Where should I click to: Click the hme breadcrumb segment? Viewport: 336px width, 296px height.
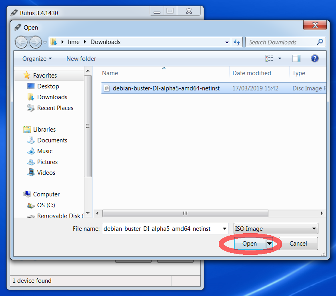click(x=74, y=42)
